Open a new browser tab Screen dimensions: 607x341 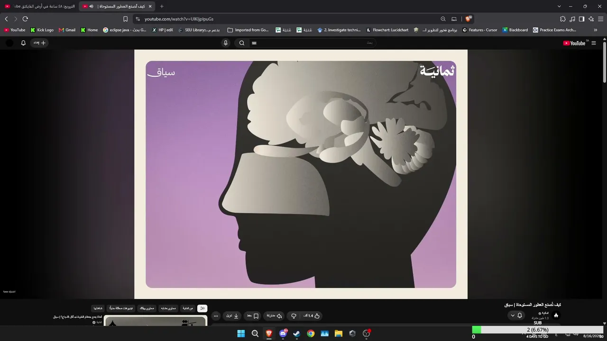pos(162,6)
